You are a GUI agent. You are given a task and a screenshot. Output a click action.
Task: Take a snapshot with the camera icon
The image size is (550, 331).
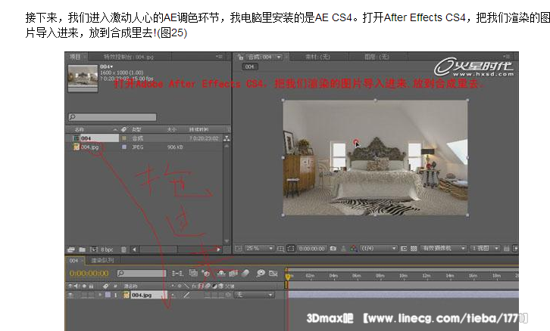333,249
